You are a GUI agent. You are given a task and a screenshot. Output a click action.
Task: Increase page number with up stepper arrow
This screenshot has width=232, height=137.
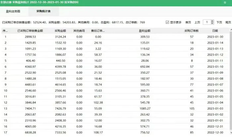pos(212,21)
